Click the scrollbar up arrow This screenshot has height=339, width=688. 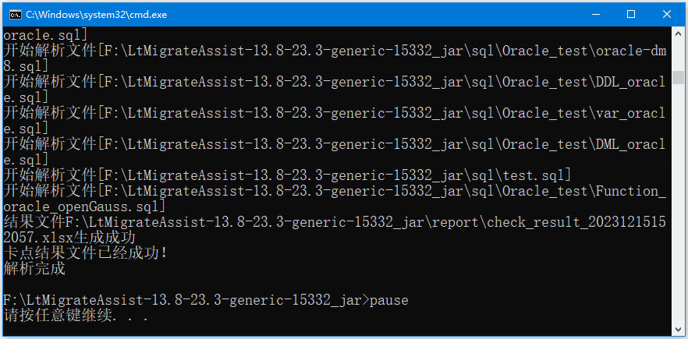[678, 33]
